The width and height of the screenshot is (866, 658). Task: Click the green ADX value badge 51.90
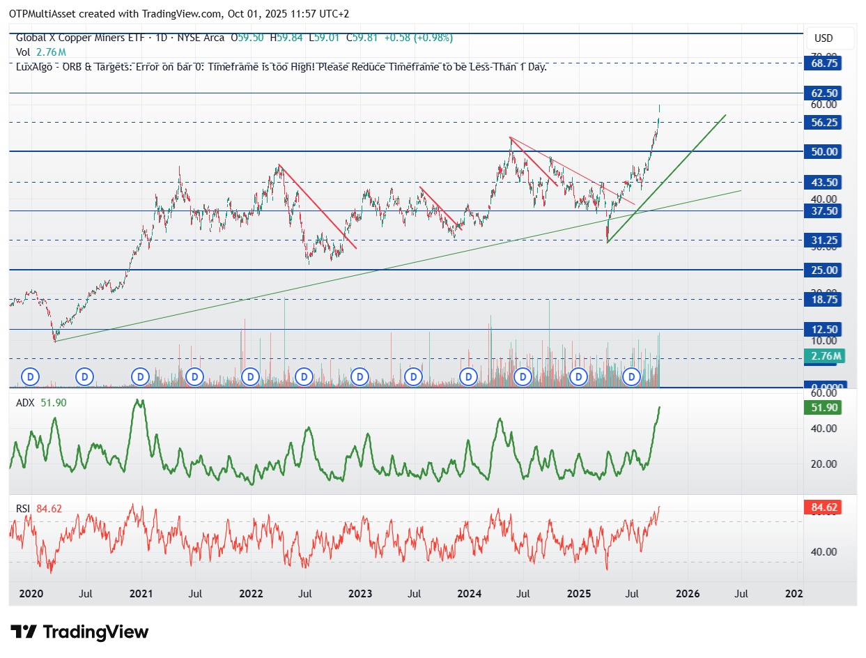click(823, 408)
